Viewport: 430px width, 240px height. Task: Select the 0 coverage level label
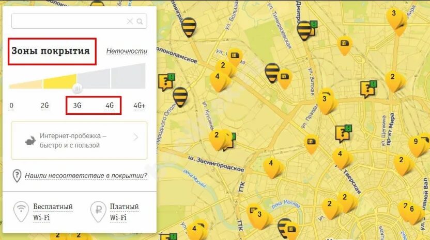pos(11,106)
